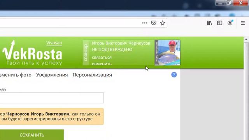Click the связаться link
Screen dimensions: 249x140
(x=102, y=58)
